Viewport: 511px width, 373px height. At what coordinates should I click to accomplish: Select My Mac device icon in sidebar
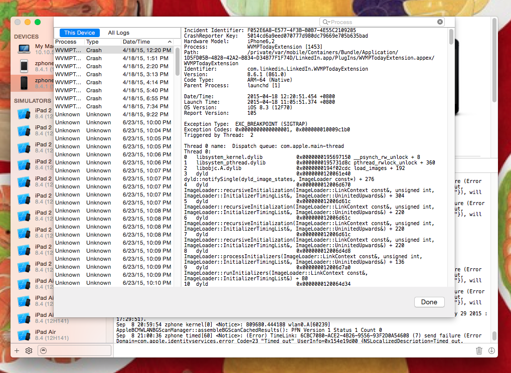24,49
